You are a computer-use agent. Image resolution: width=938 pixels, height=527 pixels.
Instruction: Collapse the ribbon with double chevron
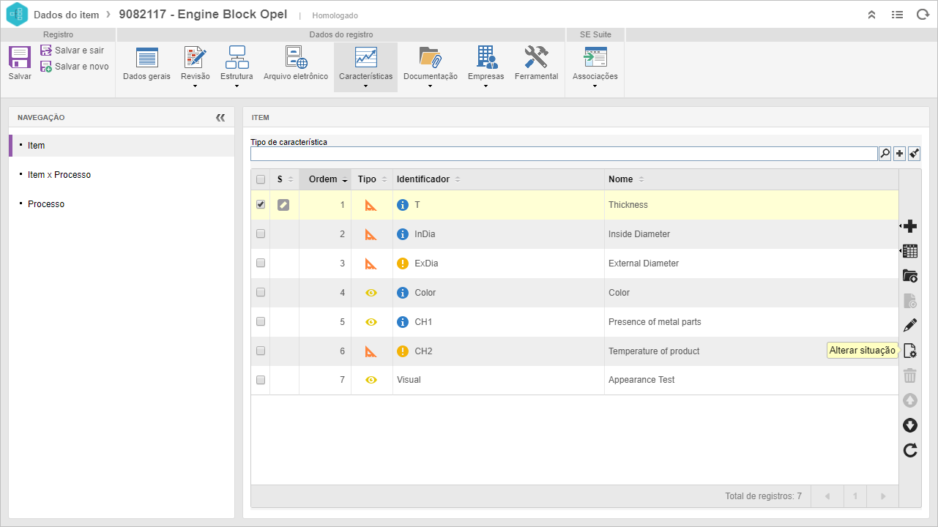871,15
